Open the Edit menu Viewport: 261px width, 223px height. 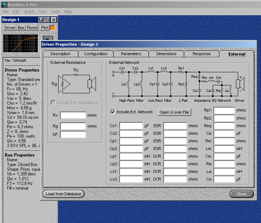[x=16, y=12]
